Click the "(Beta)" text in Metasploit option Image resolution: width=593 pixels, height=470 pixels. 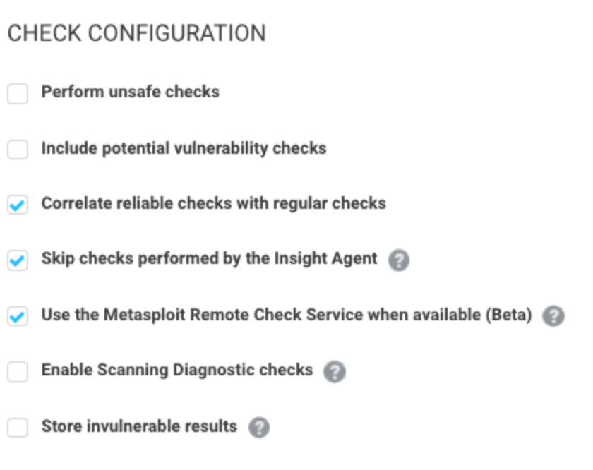pos(508,315)
